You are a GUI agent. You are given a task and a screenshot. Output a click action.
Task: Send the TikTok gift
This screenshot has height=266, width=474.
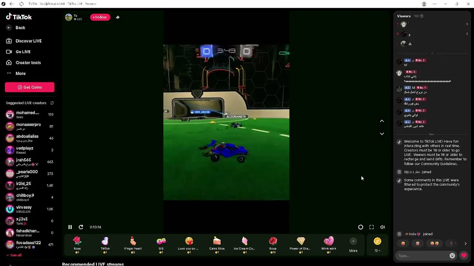(x=105, y=245)
